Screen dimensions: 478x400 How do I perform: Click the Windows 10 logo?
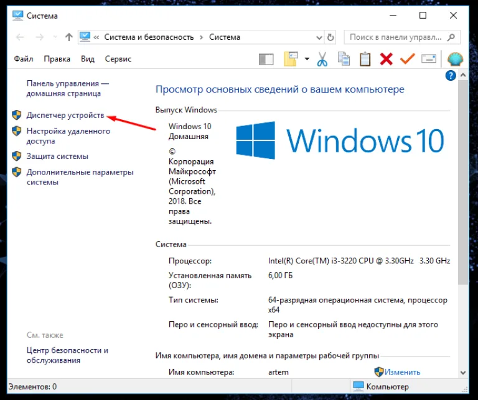click(x=340, y=140)
